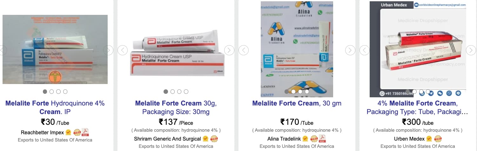
Task: Visit Shriram Generic And Surgical seller page
Action: [167, 139]
